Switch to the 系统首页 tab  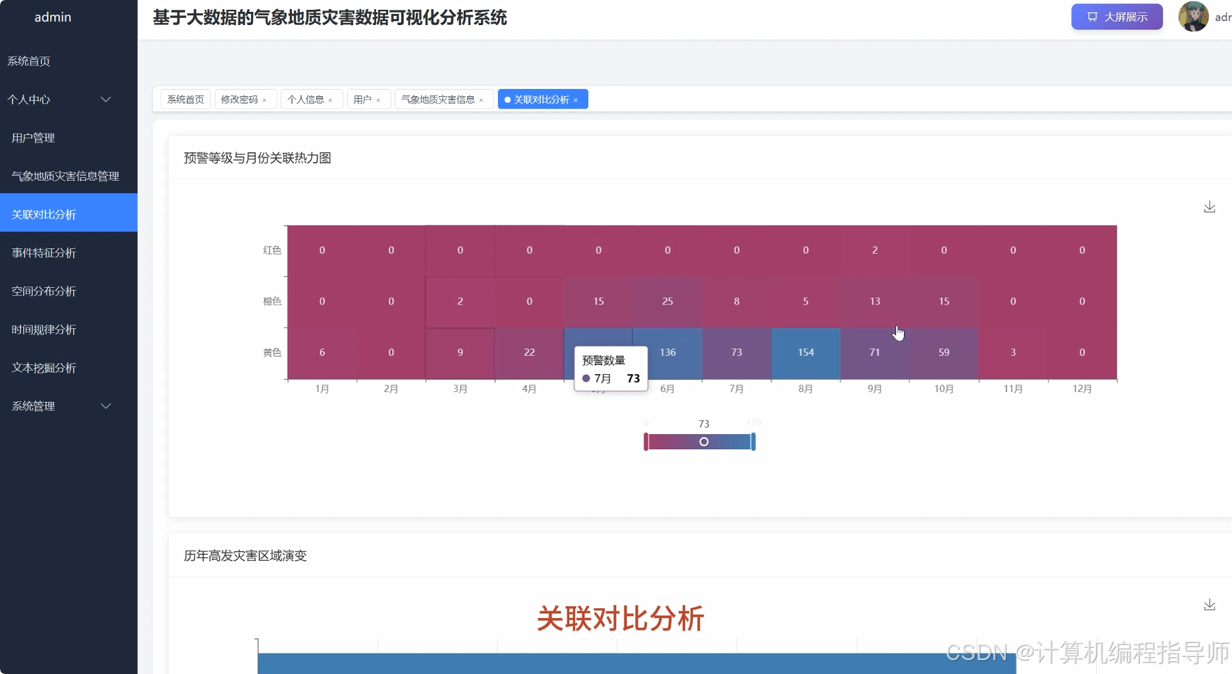point(184,99)
